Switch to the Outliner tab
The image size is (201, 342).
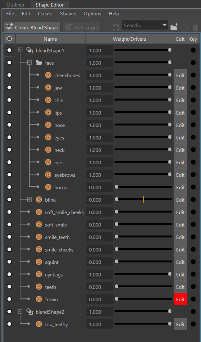15,5
